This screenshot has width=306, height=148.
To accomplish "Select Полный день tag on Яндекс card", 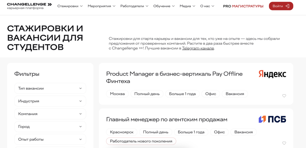I will (x=147, y=94).
